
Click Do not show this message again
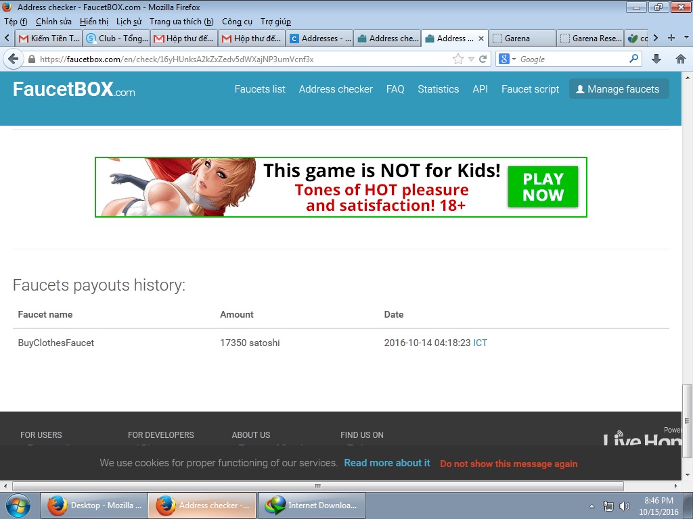[509, 464]
